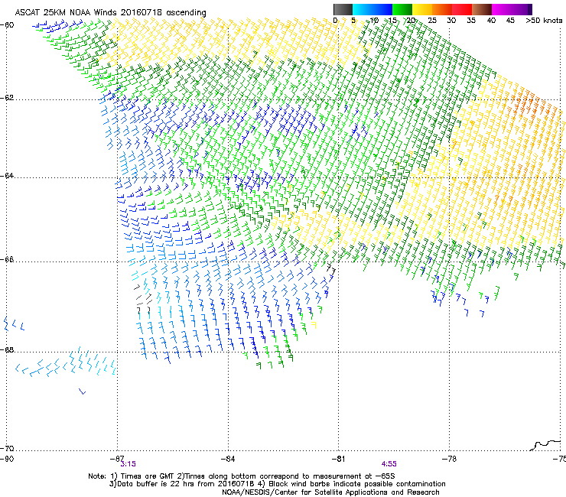
Task: Click the ">50 knots" legend label
Action: pos(544,21)
